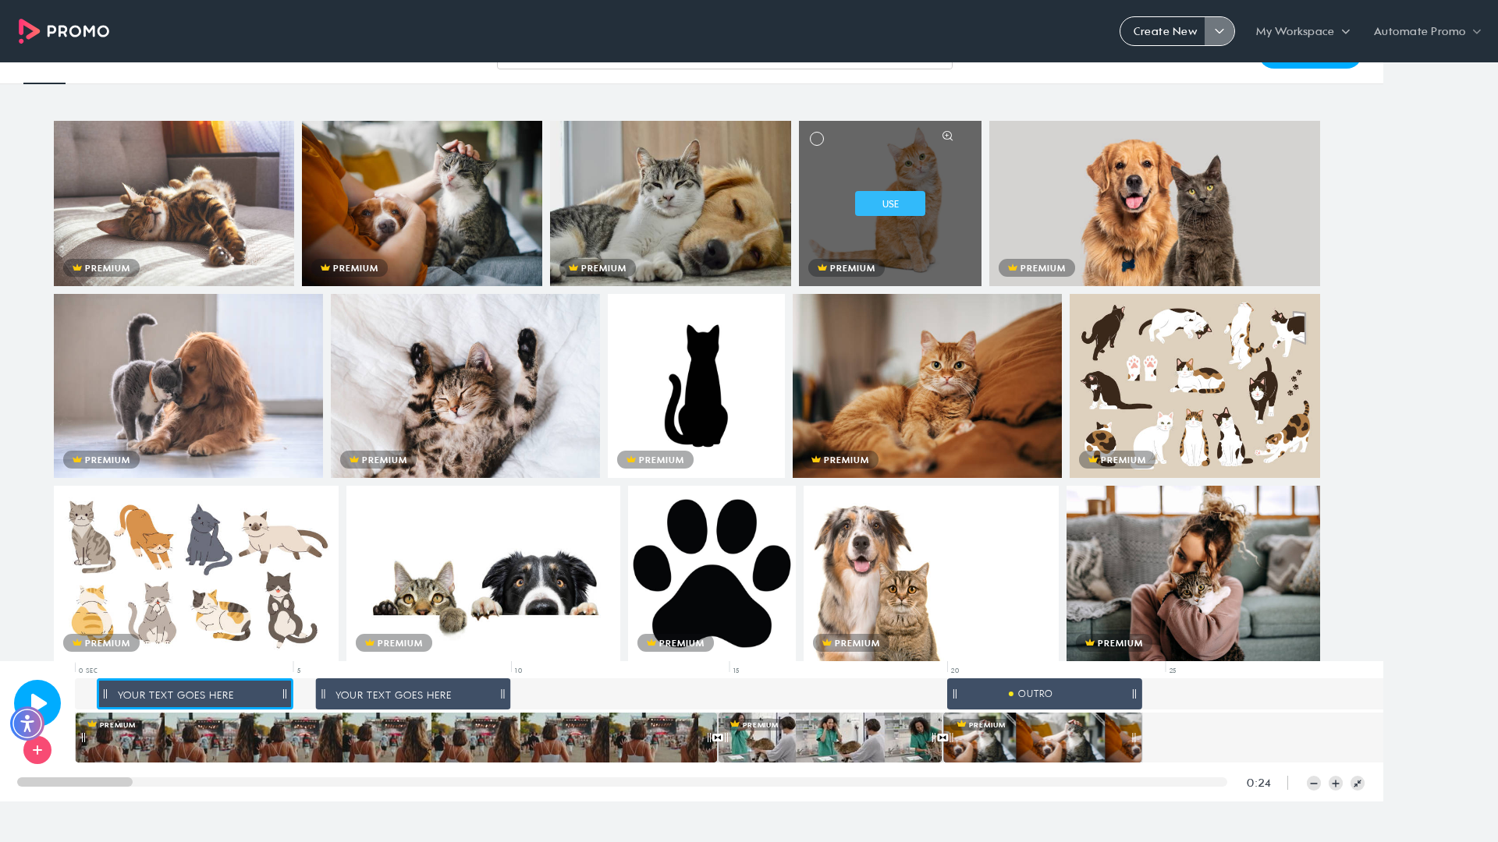1498x842 pixels.
Task: Click USE on the orange sitting cat image
Action: coord(890,203)
